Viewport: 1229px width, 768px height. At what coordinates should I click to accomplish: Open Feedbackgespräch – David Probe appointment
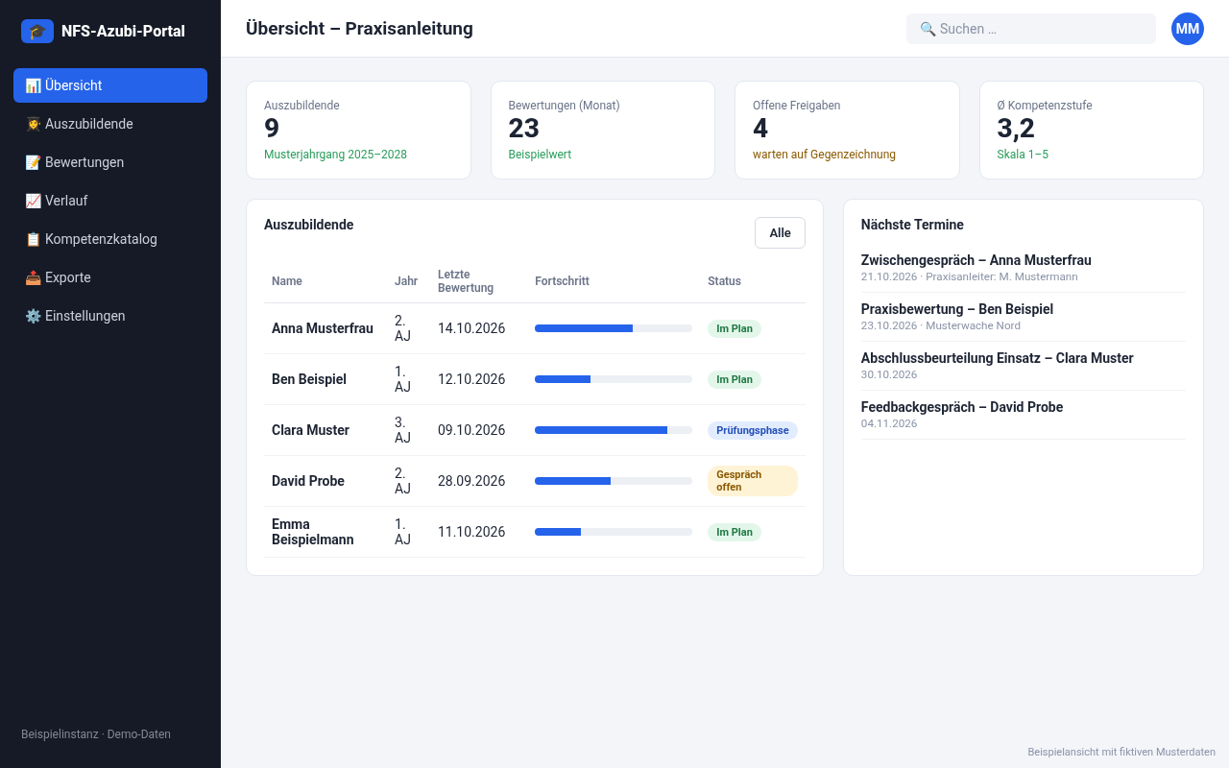tap(1024, 415)
